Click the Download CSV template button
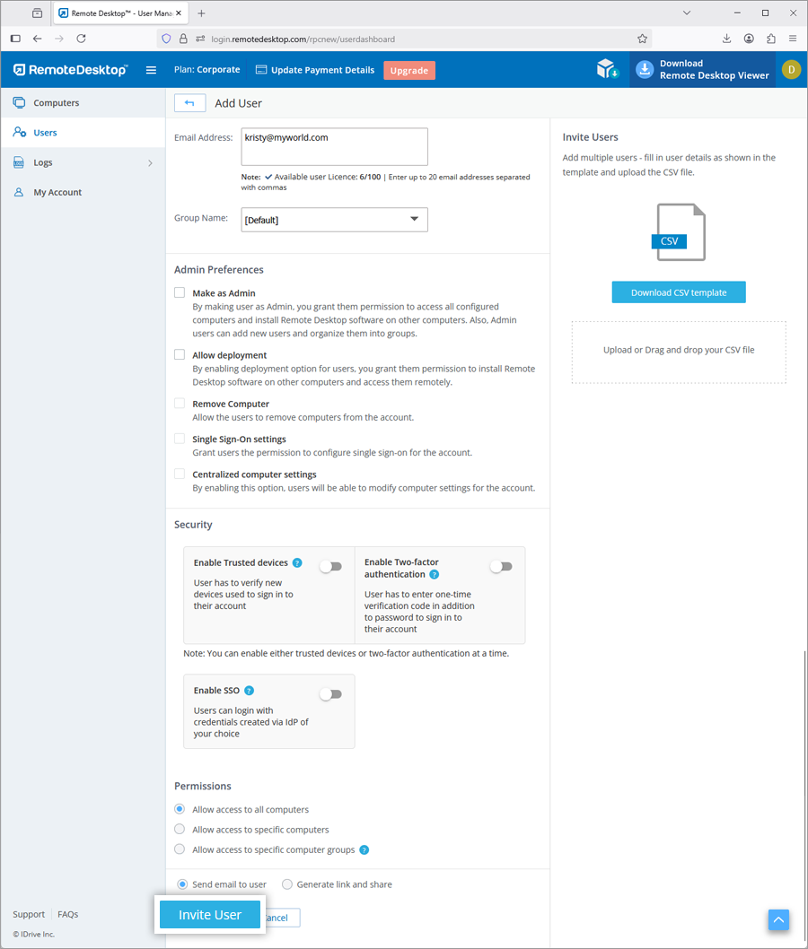 pyautogui.click(x=679, y=292)
